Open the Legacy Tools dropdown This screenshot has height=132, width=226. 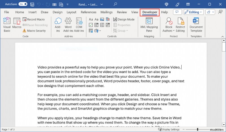click(97, 31)
